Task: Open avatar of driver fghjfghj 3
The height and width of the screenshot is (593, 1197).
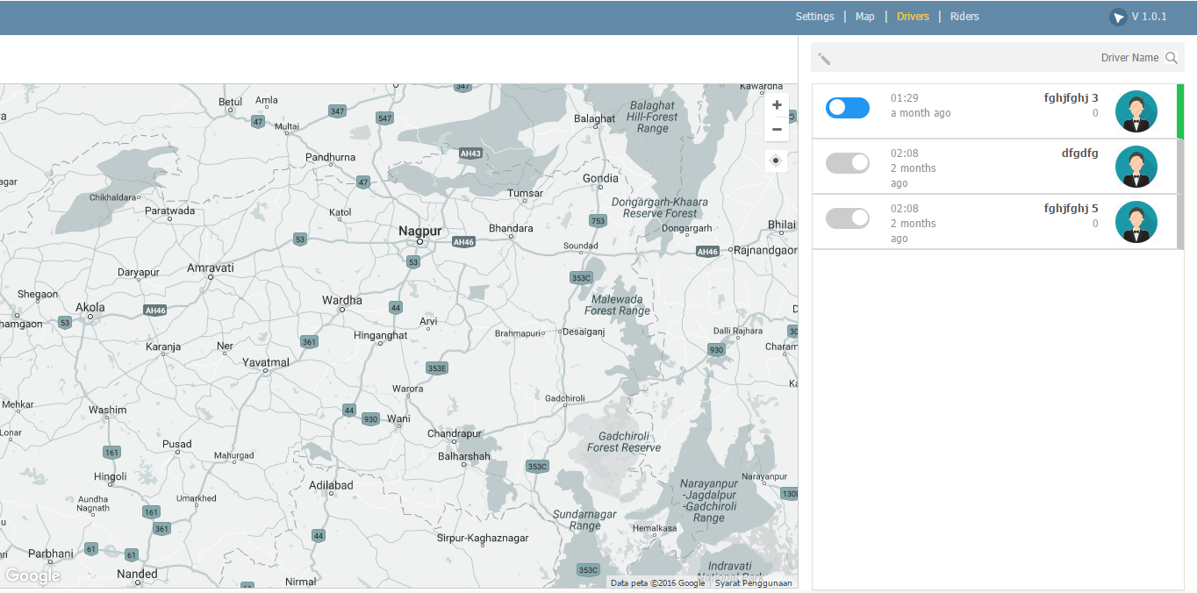Action: click(1136, 111)
